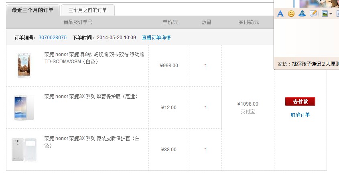This screenshot has width=339, height=176.
Task: Click the 家长：批评孩子 news ticker text
Action: click(x=307, y=64)
